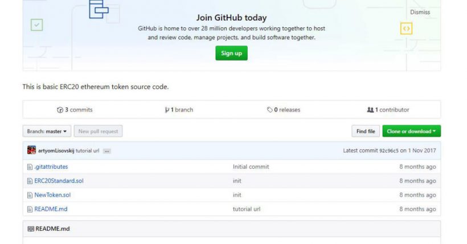Viewport: 467px width, 244px height.
Task: Open the artyomLisovskij author profile link
Action: click(x=60, y=151)
